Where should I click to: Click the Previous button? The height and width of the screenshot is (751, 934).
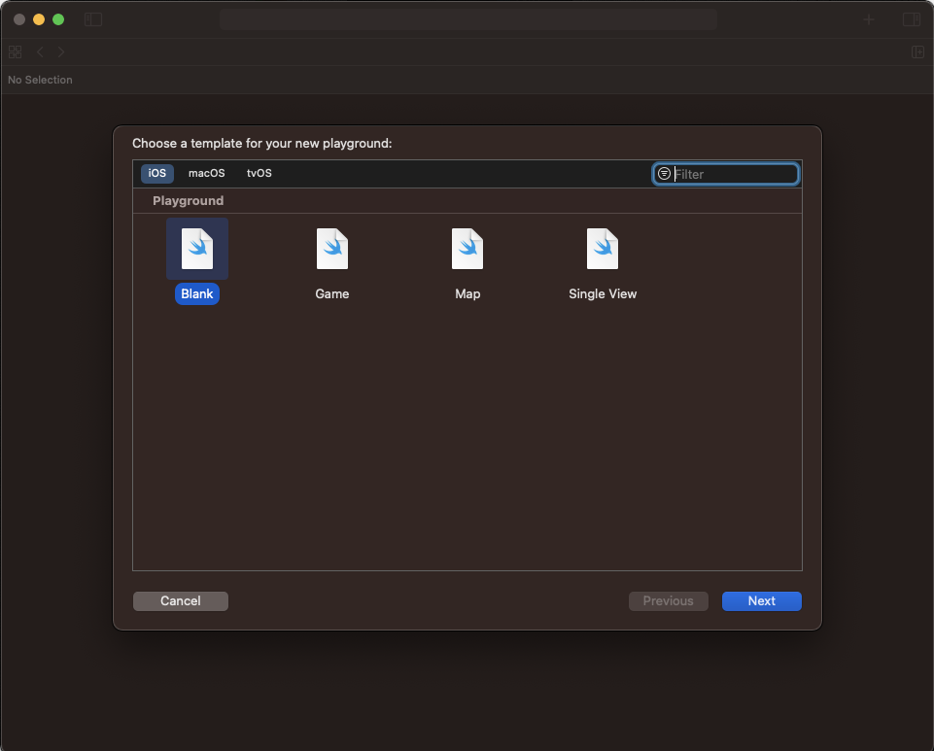[669, 601]
